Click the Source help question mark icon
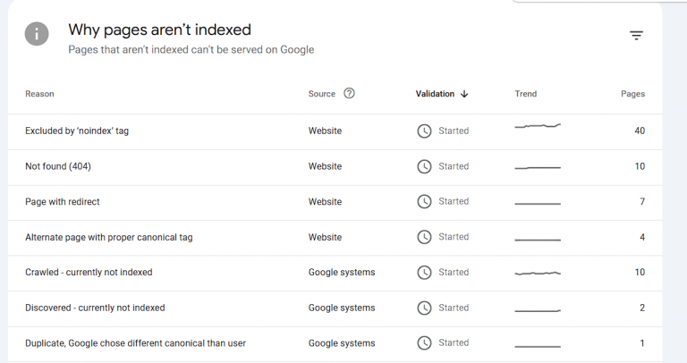687x363 pixels. pyautogui.click(x=349, y=94)
